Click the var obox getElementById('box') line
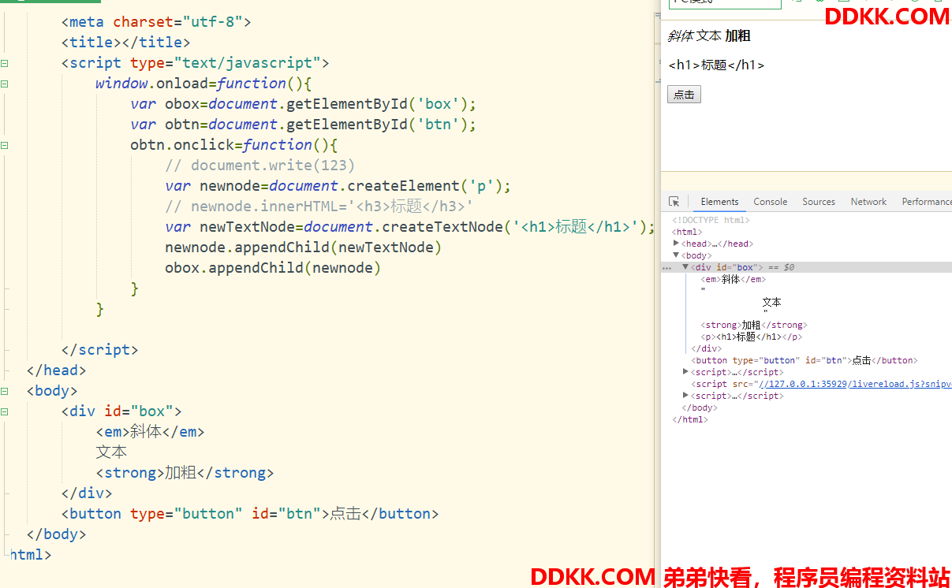Screen dimensions: 952x588 304,104
